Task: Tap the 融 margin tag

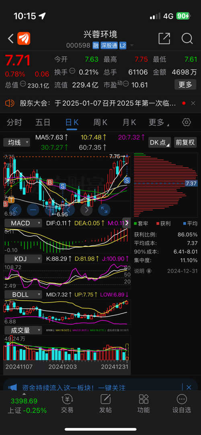Action: 96,46
